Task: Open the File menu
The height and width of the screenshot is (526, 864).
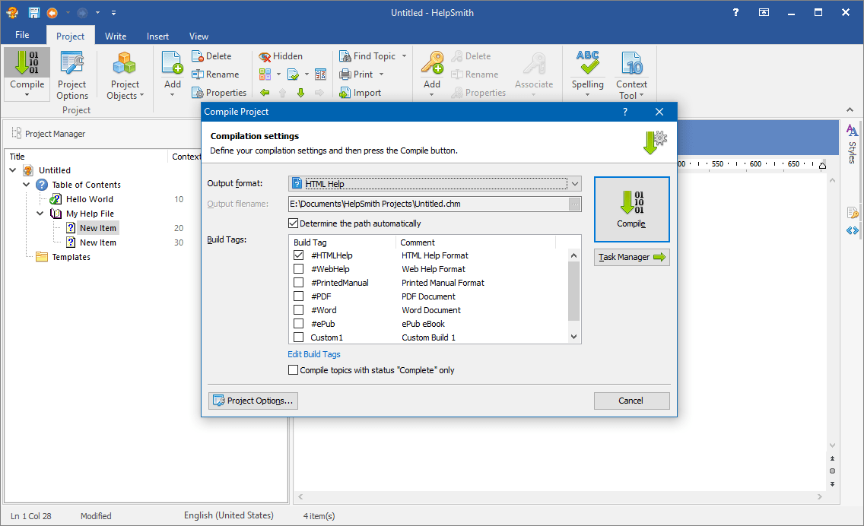Action: (x=22, y=35)
